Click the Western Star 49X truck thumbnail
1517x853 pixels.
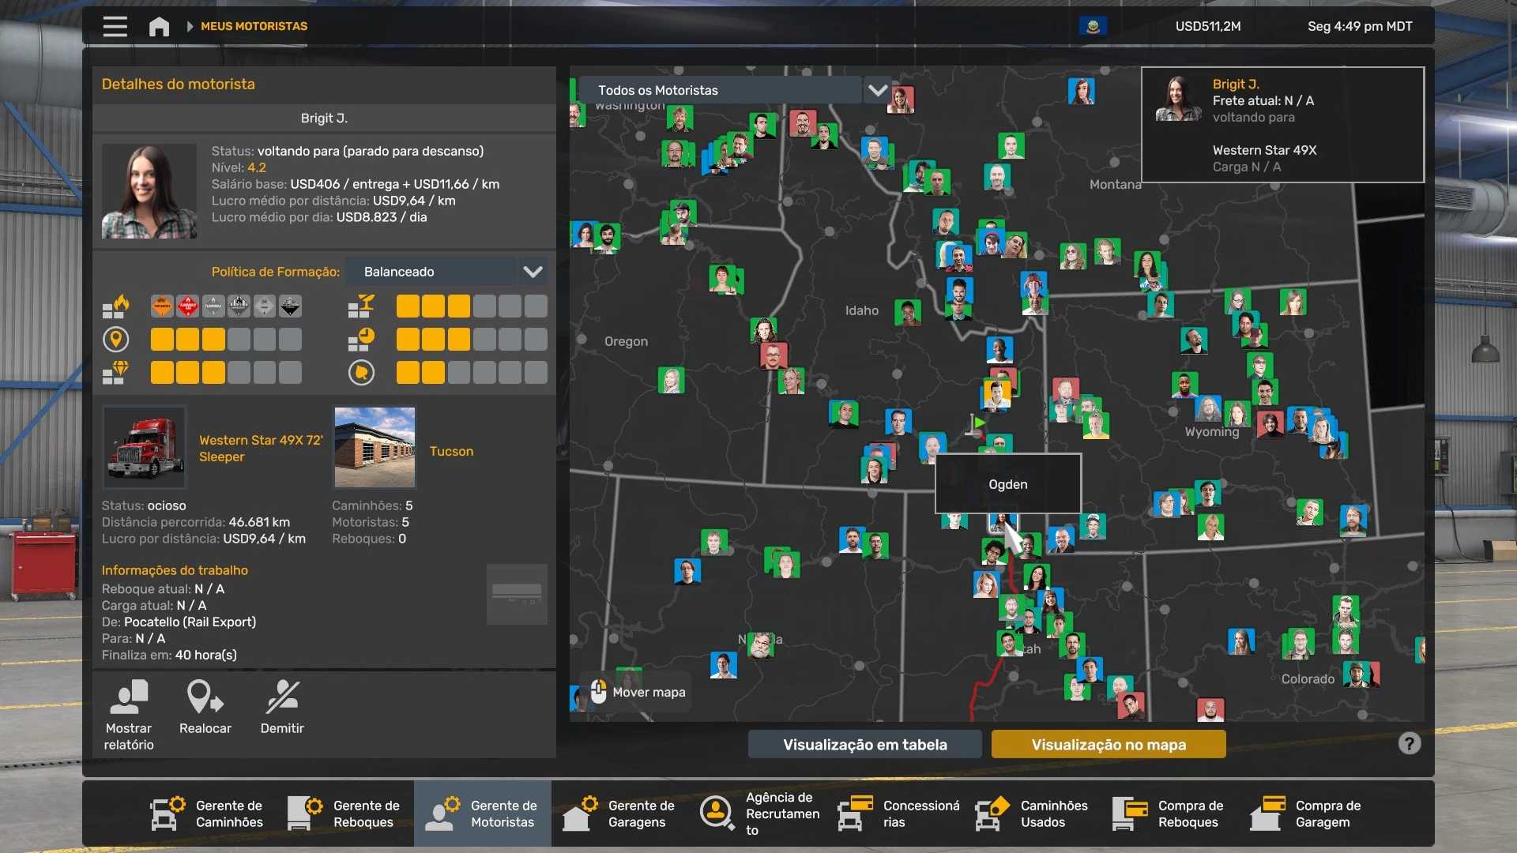coord(145,448)
